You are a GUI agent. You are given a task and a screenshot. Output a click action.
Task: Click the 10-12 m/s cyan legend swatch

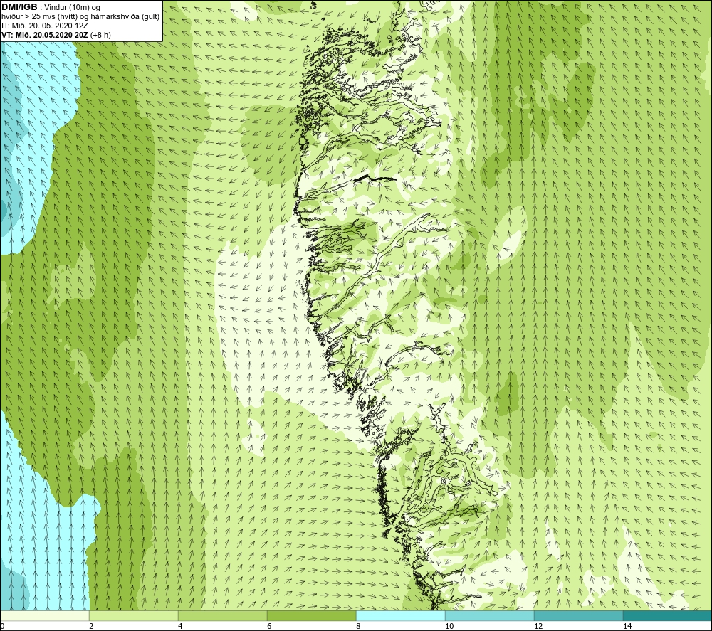pos(490,616)
